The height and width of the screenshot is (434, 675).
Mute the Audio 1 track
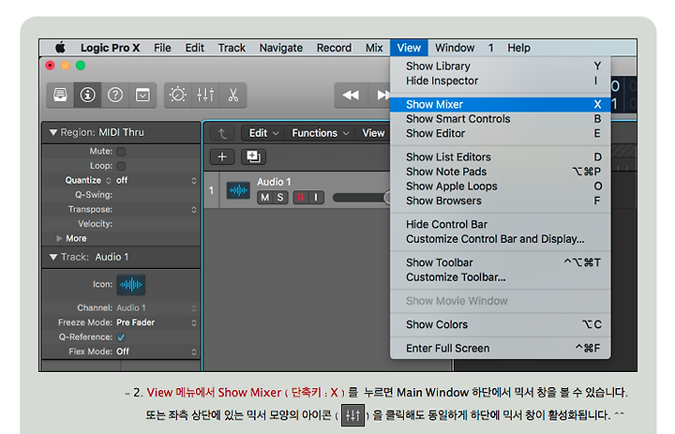[x=264, y=197]
